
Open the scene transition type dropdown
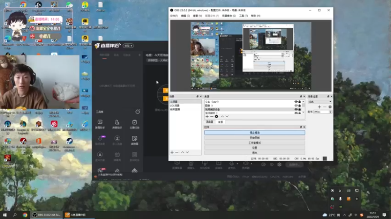(320, 102)
